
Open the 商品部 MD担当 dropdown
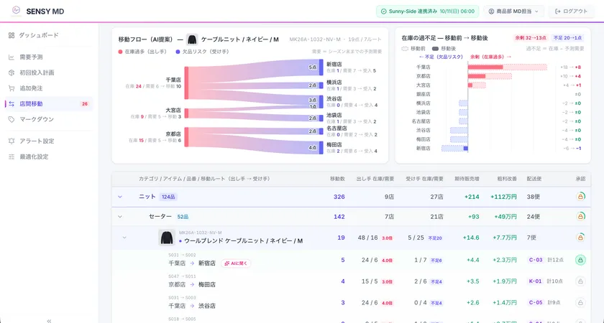[514, 11]
